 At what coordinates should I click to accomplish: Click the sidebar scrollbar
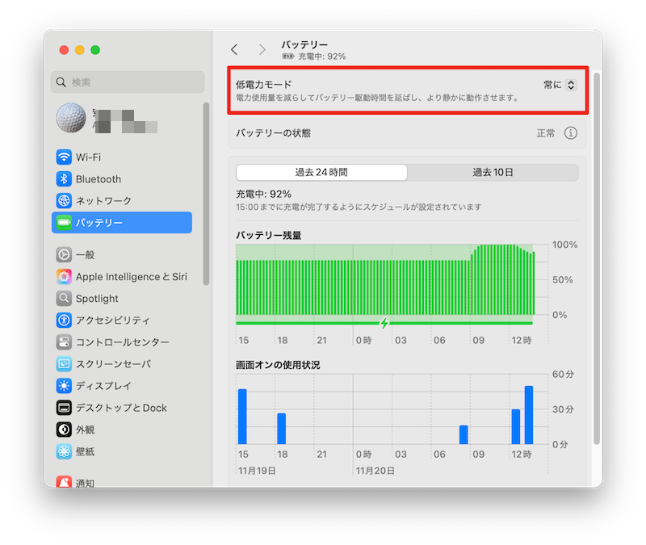(207, 194)
